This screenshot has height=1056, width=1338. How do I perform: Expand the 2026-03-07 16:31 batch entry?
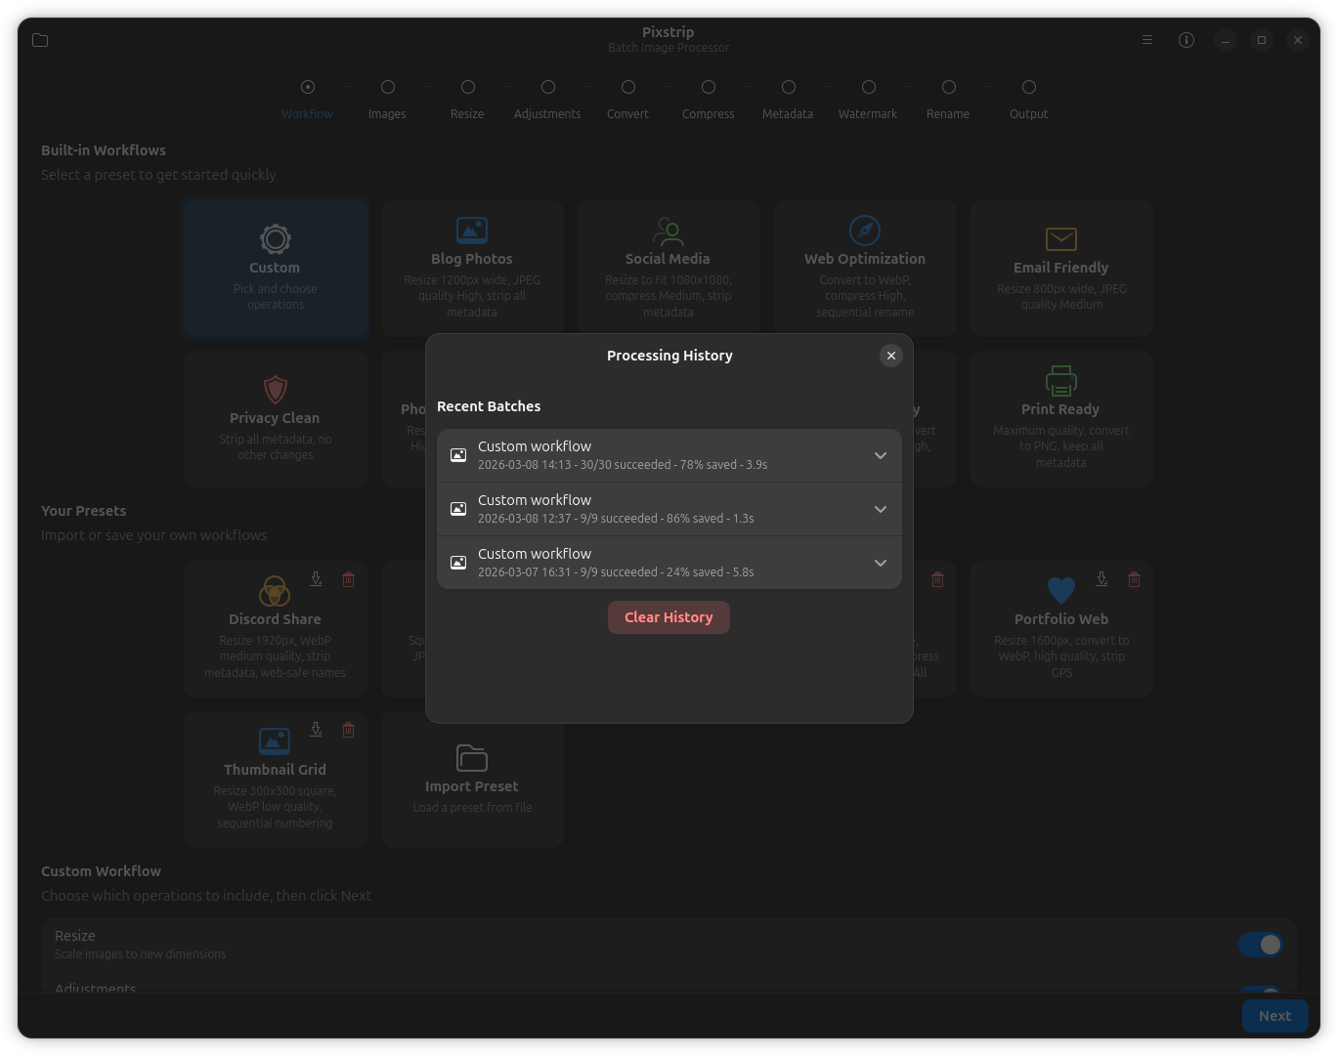[880, 563]
